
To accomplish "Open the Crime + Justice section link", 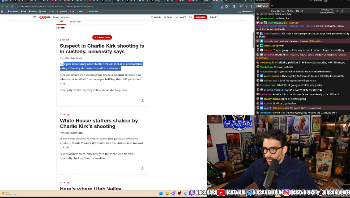I will pos(61,17).
